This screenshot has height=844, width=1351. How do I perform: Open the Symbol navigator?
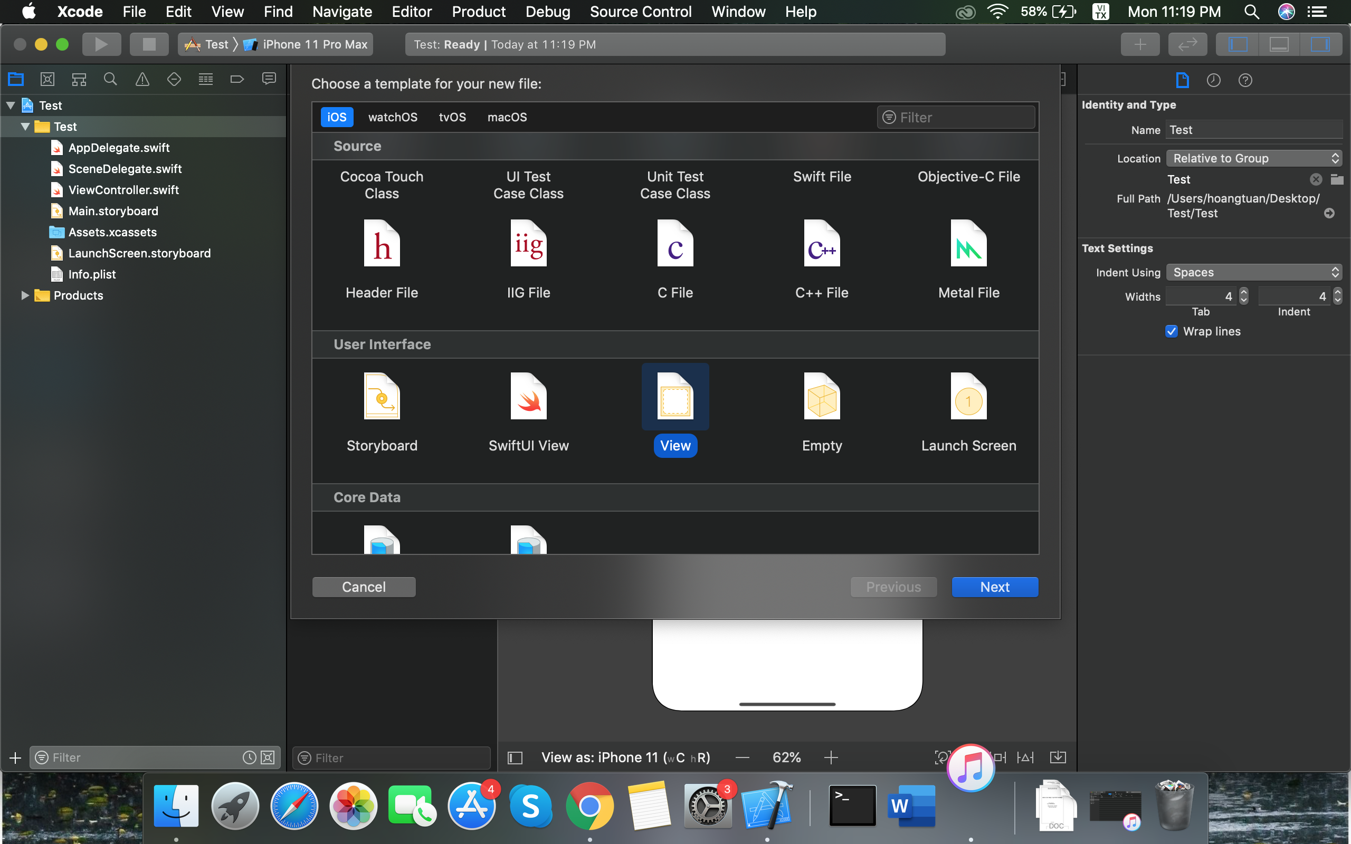pos(79,79)
